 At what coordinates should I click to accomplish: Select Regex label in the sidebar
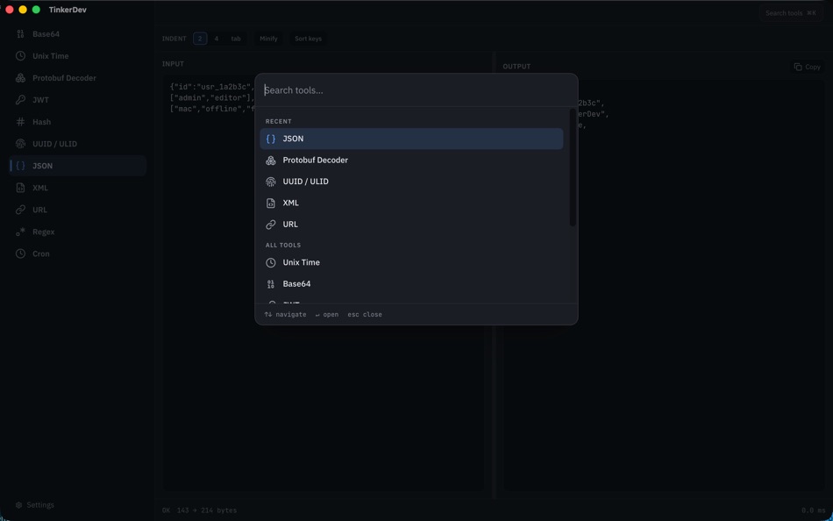point(44,232)
